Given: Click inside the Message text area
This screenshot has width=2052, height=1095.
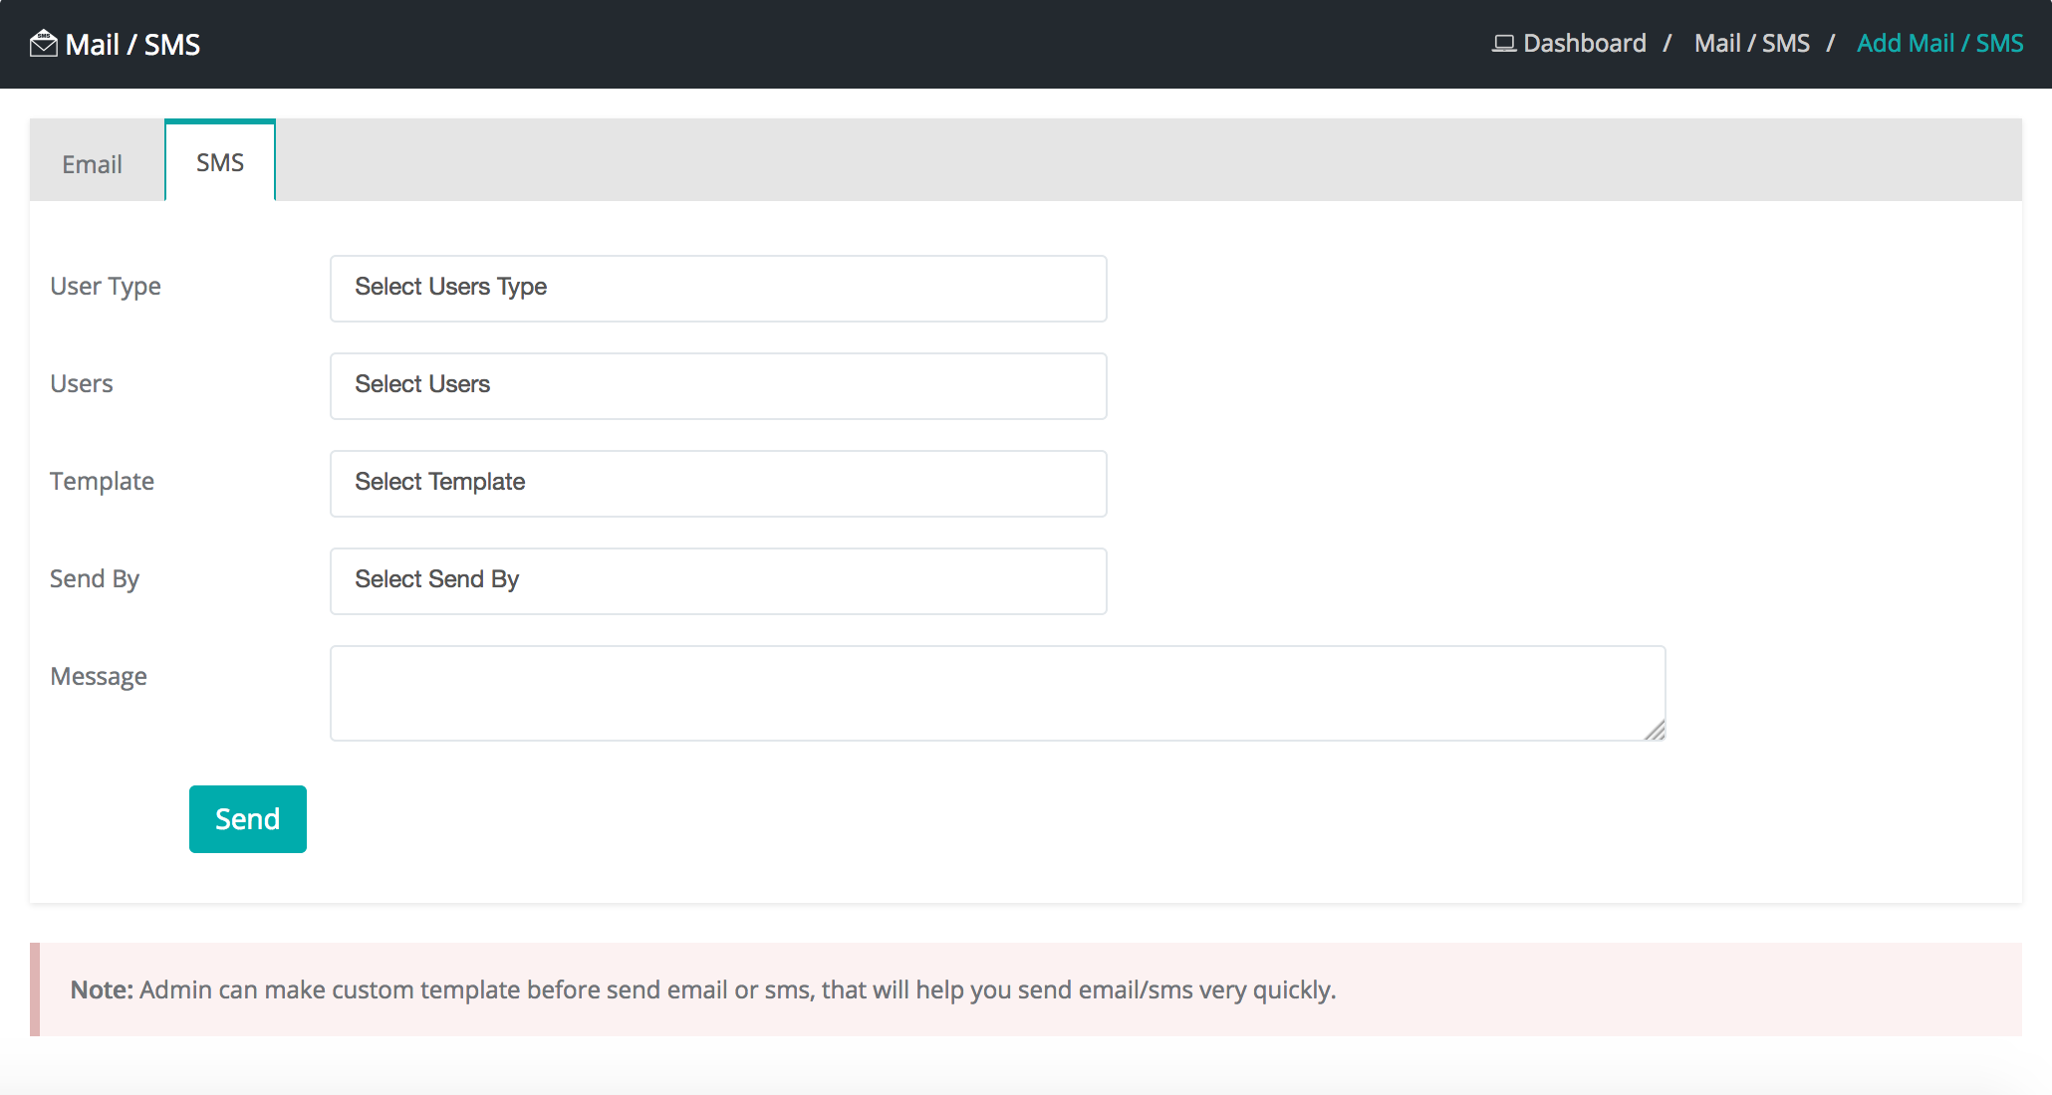Looking at the screenshot, I should tap(996, 692).
